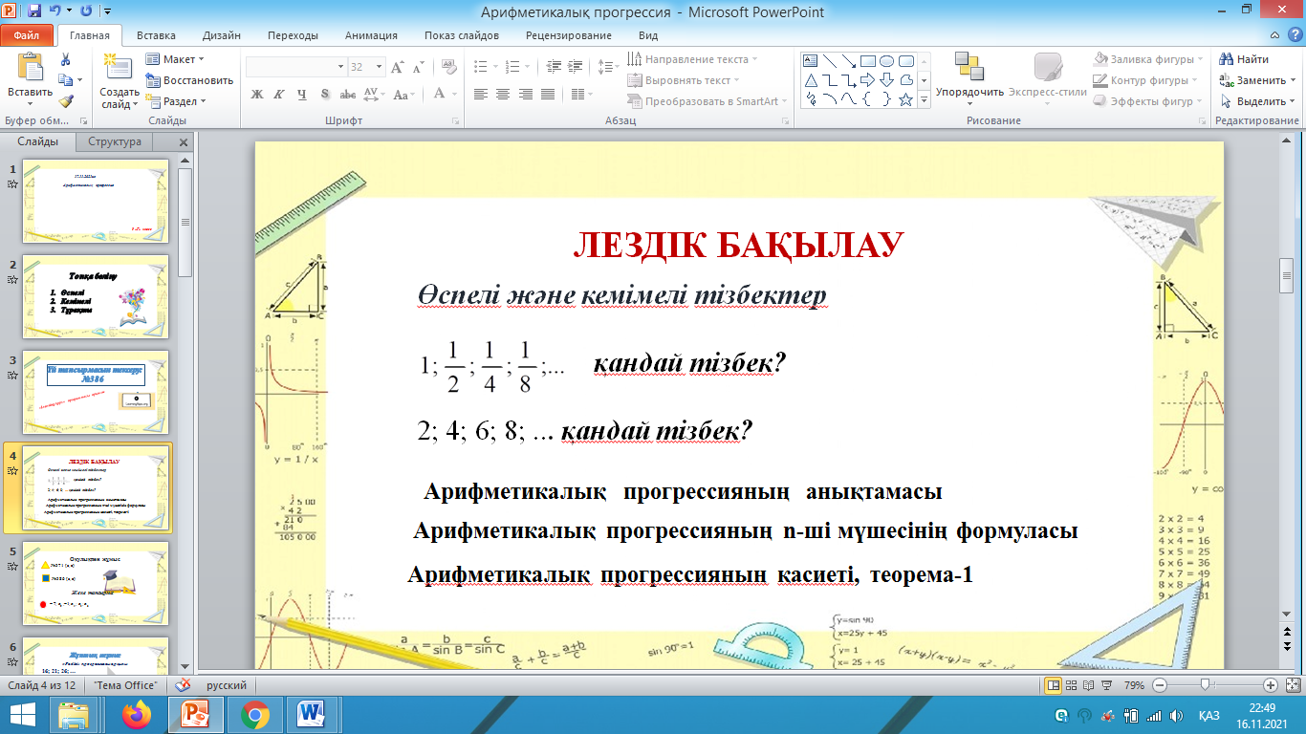
Task: Switch to slide sorter view icon
Action: (1072, 685)
